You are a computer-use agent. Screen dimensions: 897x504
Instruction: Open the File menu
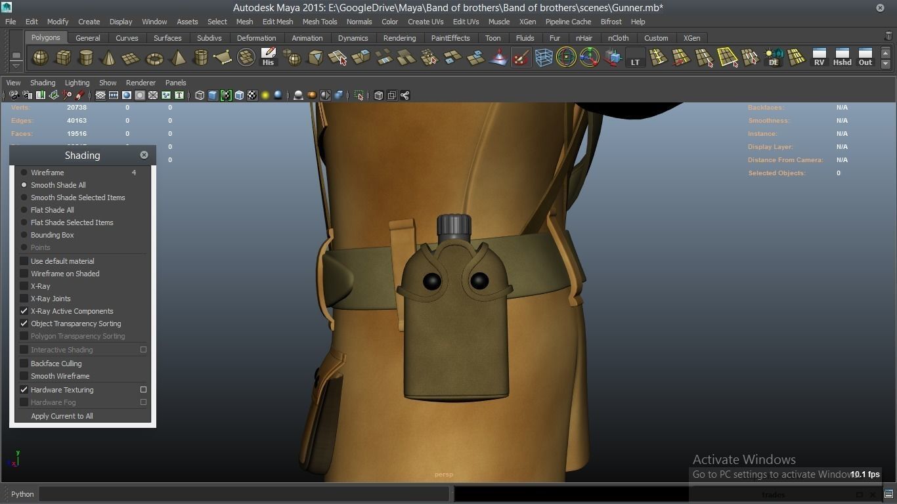(x=11, y=22)
